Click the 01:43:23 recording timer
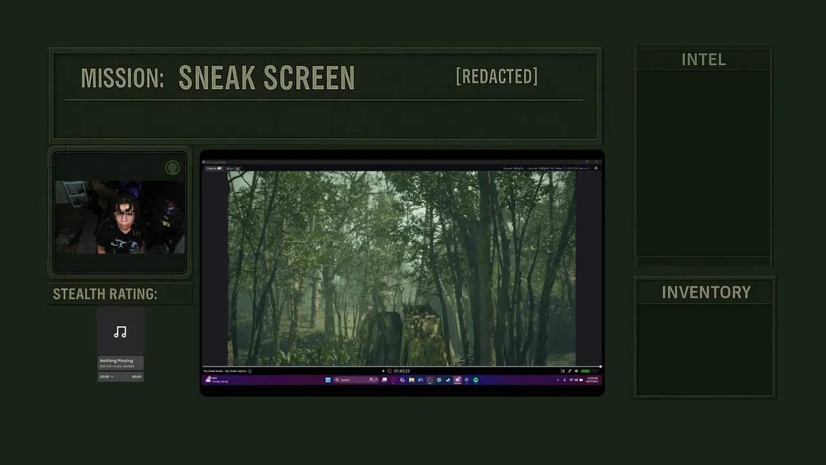The width and height of the screenshot is (826, 465). click(x=402, y=371)
